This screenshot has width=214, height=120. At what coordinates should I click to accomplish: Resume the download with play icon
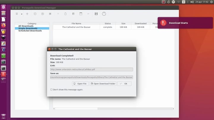(35, 14)
